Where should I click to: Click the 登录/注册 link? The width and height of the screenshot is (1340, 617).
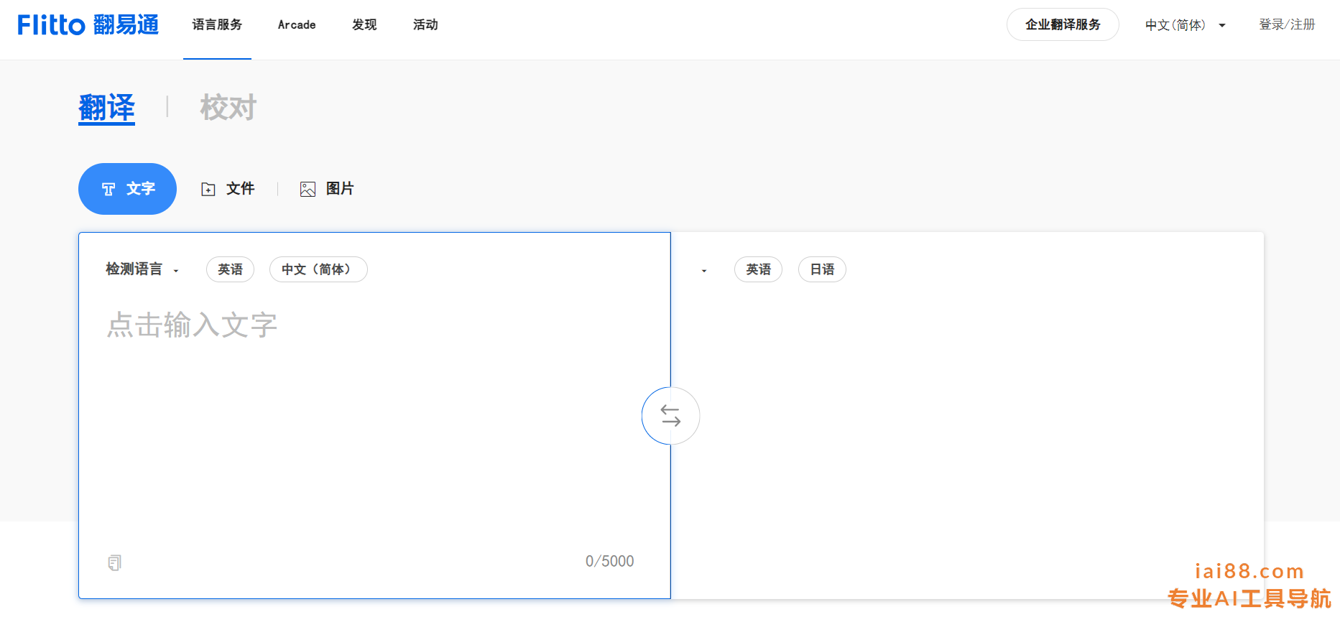1287,24
